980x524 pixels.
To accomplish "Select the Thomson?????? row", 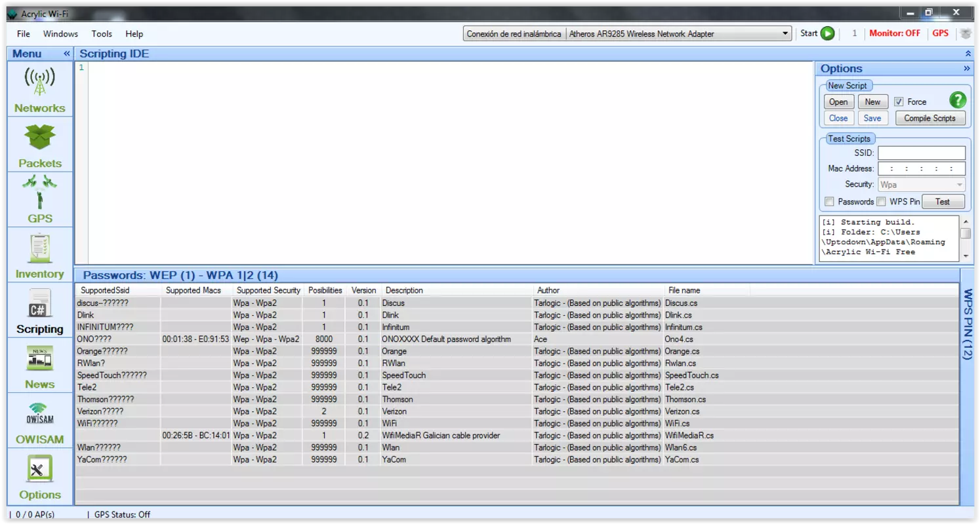I will click(x=517, y=399).
